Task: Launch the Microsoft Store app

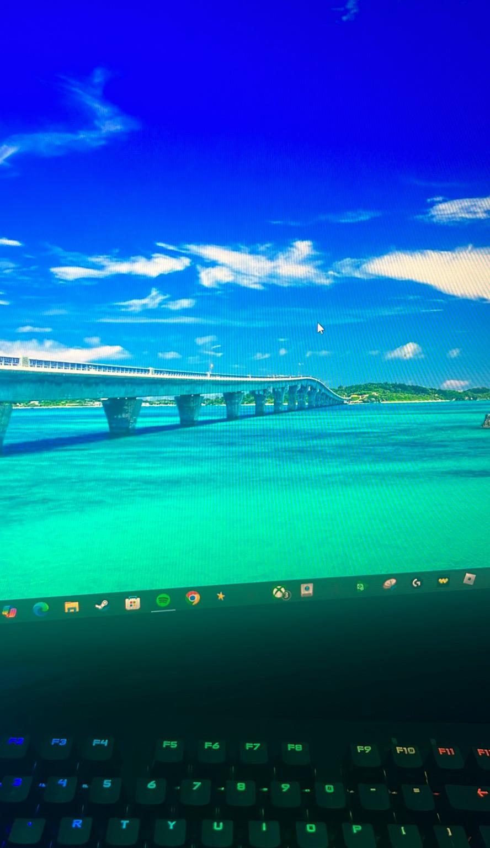Action: pyautogui.click(x=132, y=603)
